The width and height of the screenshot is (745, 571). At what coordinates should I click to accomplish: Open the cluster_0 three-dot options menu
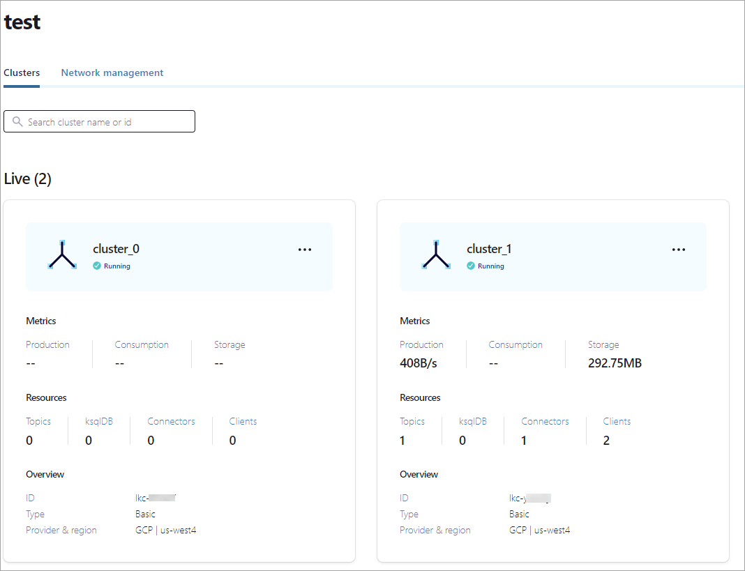[x=305, y=250]
